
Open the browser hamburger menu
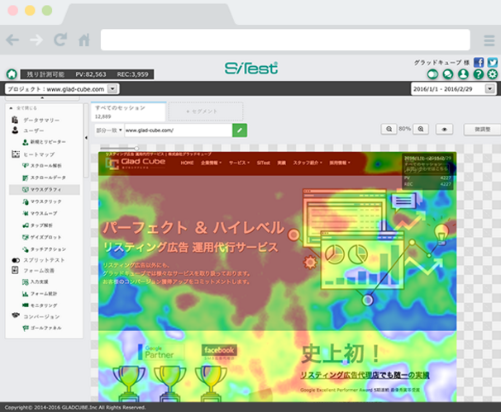pos(489,40)
